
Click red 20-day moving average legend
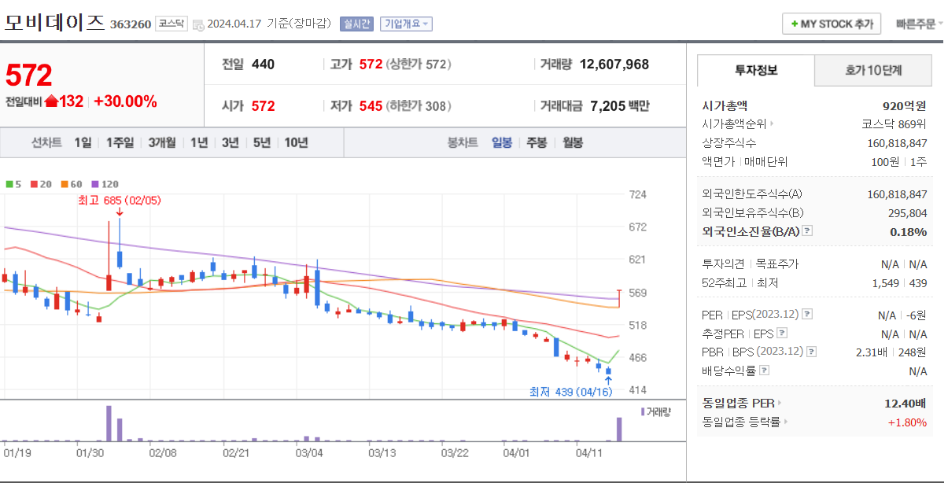point(41,184)
